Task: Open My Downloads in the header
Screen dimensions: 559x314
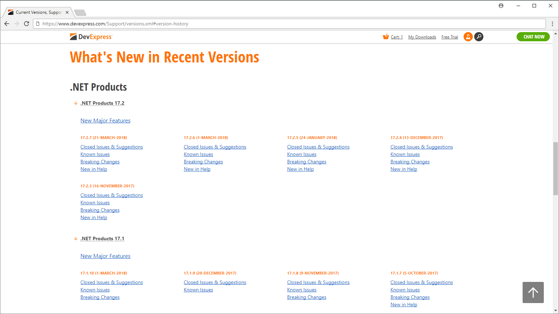Action: click(422, 37)
